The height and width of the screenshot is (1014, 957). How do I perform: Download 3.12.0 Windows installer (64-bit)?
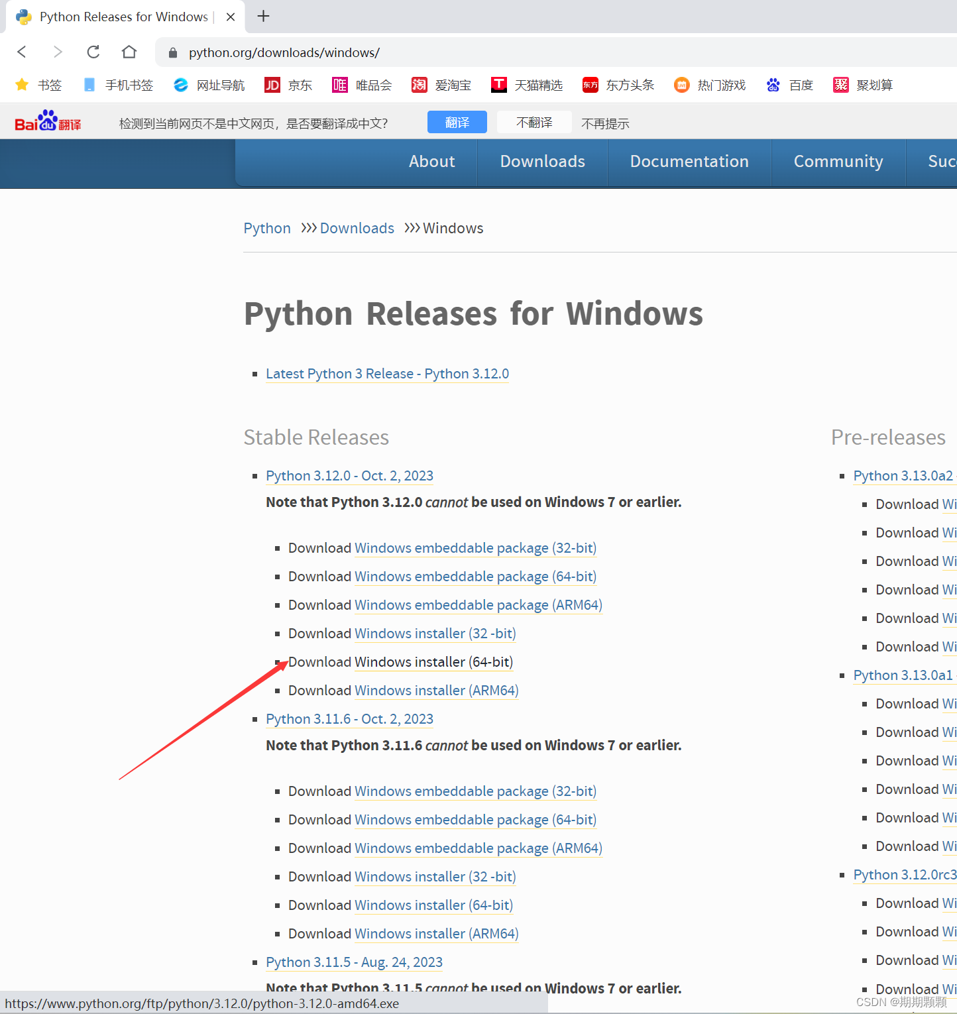coord(433,662)
